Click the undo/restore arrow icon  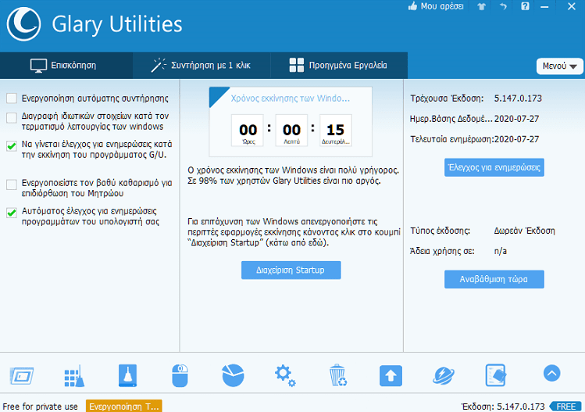pyautogui.click(x=503, y=6)
